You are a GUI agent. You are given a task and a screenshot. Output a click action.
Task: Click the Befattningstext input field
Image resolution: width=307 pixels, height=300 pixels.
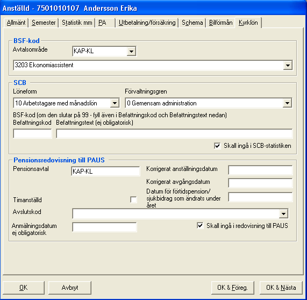coord(174,133)
